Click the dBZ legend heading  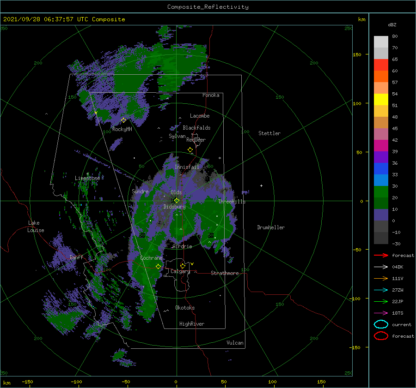tap(392, 24)
